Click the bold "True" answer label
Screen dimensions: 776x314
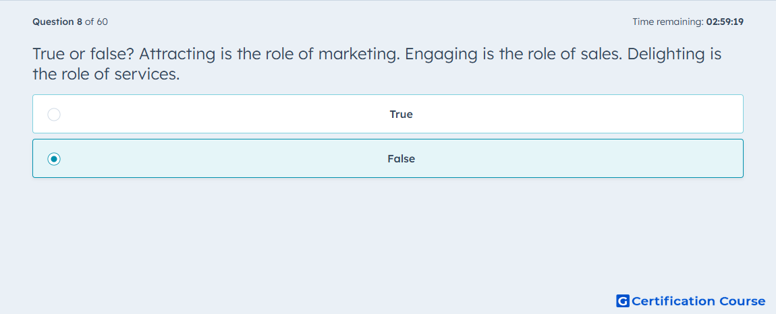coord(401,115)
